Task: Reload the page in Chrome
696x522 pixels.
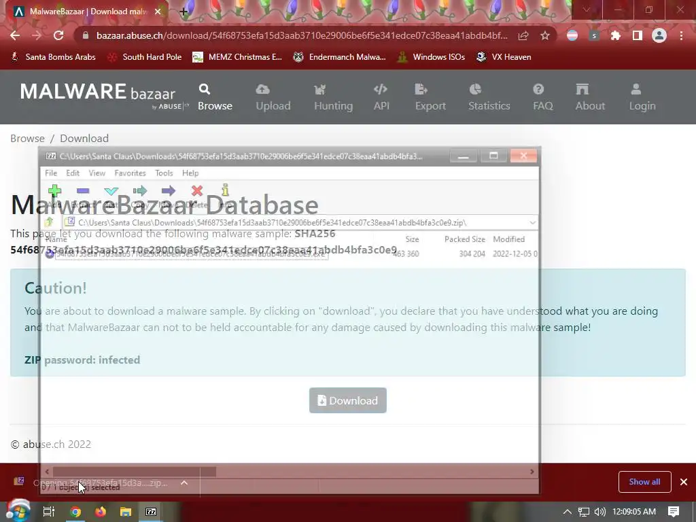Action: coord(58,35)
